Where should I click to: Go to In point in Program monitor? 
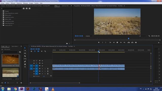110,42
